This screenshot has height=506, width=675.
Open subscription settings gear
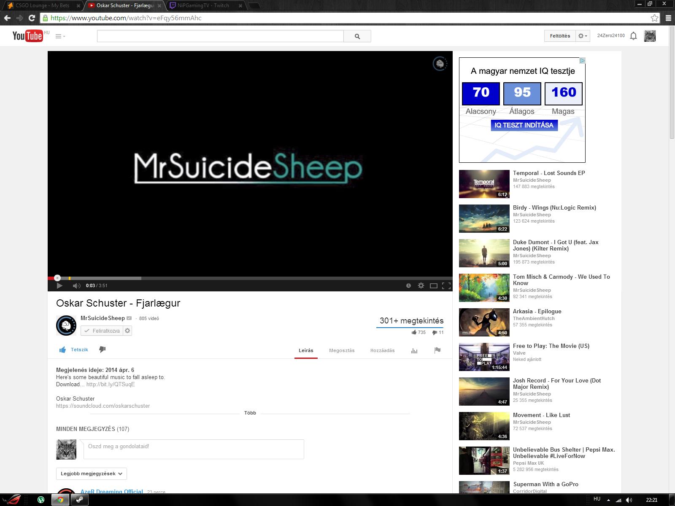pyautogui.click(x=127, y=331)
